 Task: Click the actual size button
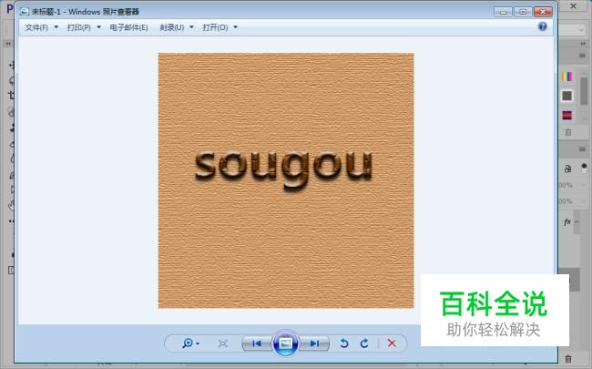pyautogui.click(x=223, y=343)
